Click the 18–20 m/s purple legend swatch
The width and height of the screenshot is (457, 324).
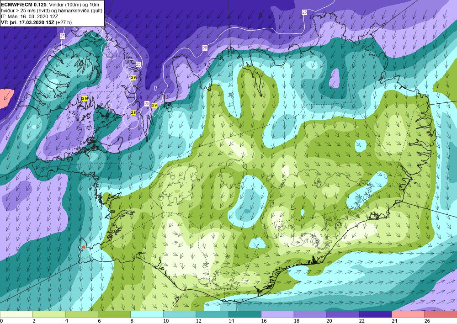click(x=310, y=314)
